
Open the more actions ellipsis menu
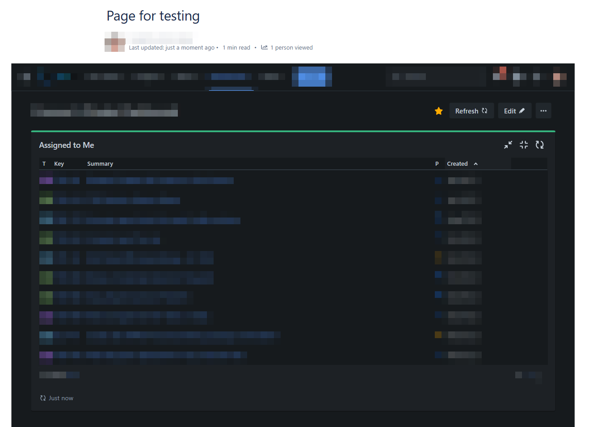tap(543, 110)
